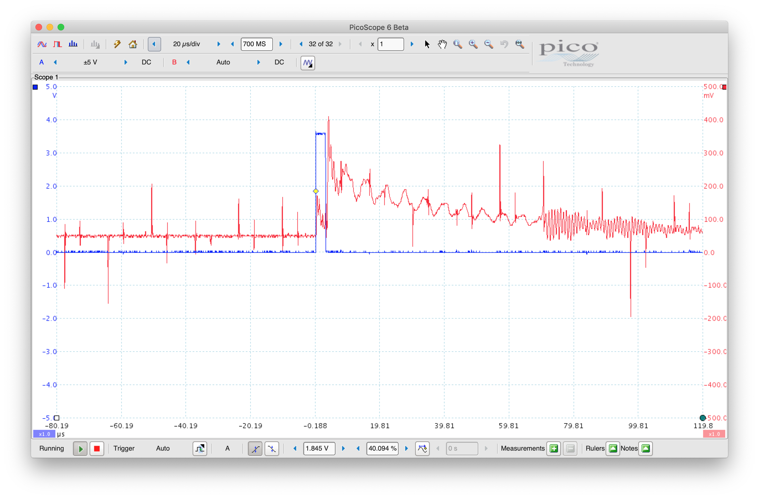Decrease channel A range ±5 V
This screenshot has width=759, height=499.
click(55, 63)
